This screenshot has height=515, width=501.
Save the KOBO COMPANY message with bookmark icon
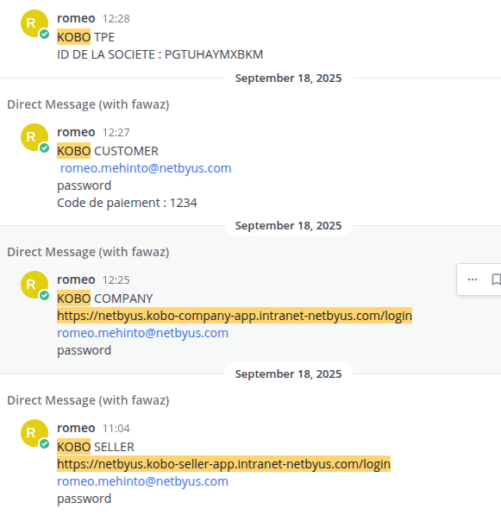point(496,279)
